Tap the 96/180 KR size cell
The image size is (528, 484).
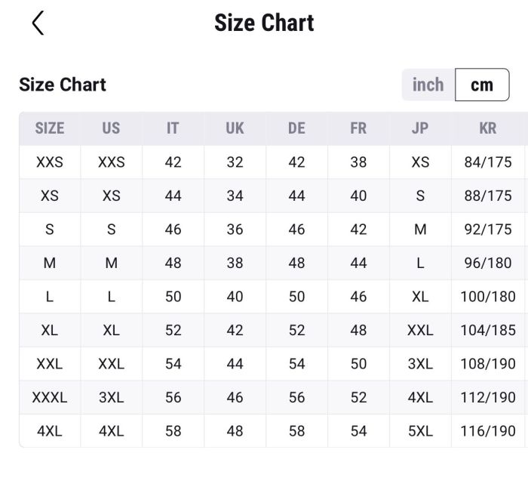[488, 264]
